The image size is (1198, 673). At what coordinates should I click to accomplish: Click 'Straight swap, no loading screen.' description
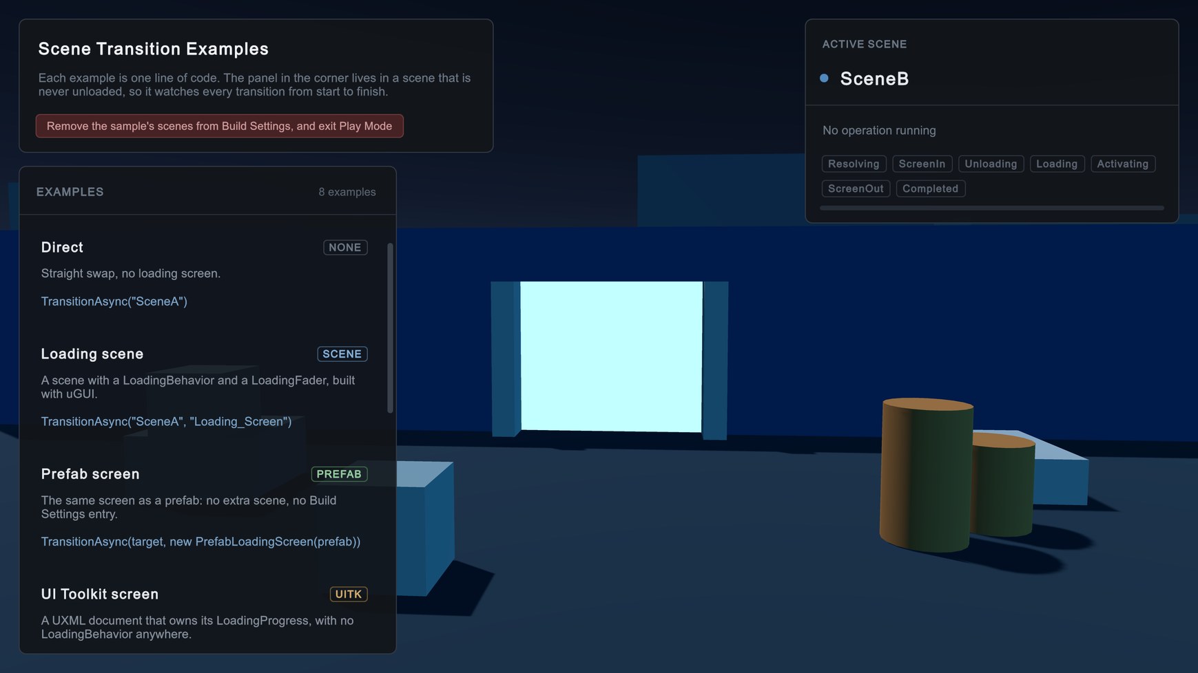point(131,274)
